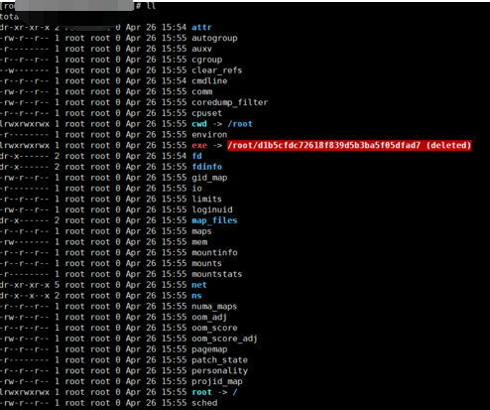Click the 'net' directory name
The width and height of the screenshot is (490, 410).
click(199, 285)
